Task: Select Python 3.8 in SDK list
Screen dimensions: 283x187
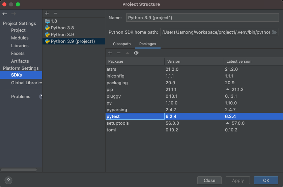Action: 74,28
